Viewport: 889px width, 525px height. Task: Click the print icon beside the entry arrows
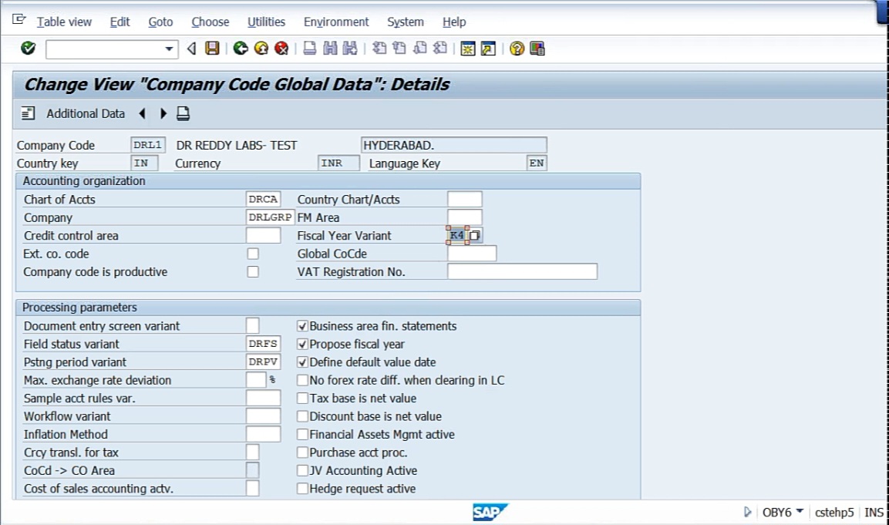pyautogui.click(x=183, y=113)
